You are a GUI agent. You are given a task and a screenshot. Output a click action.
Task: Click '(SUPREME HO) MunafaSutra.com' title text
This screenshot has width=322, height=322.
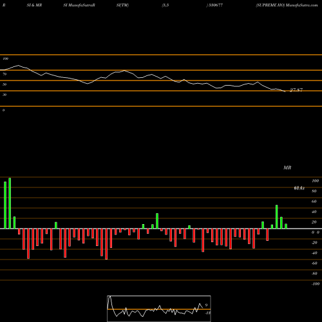[287, 5]
